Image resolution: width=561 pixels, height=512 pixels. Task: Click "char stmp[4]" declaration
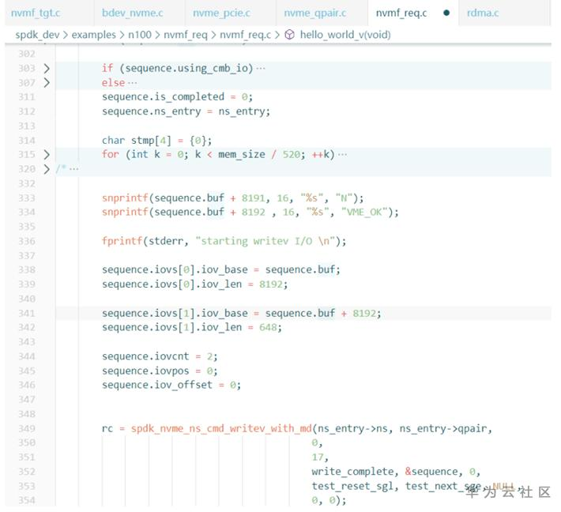[137, 141]
